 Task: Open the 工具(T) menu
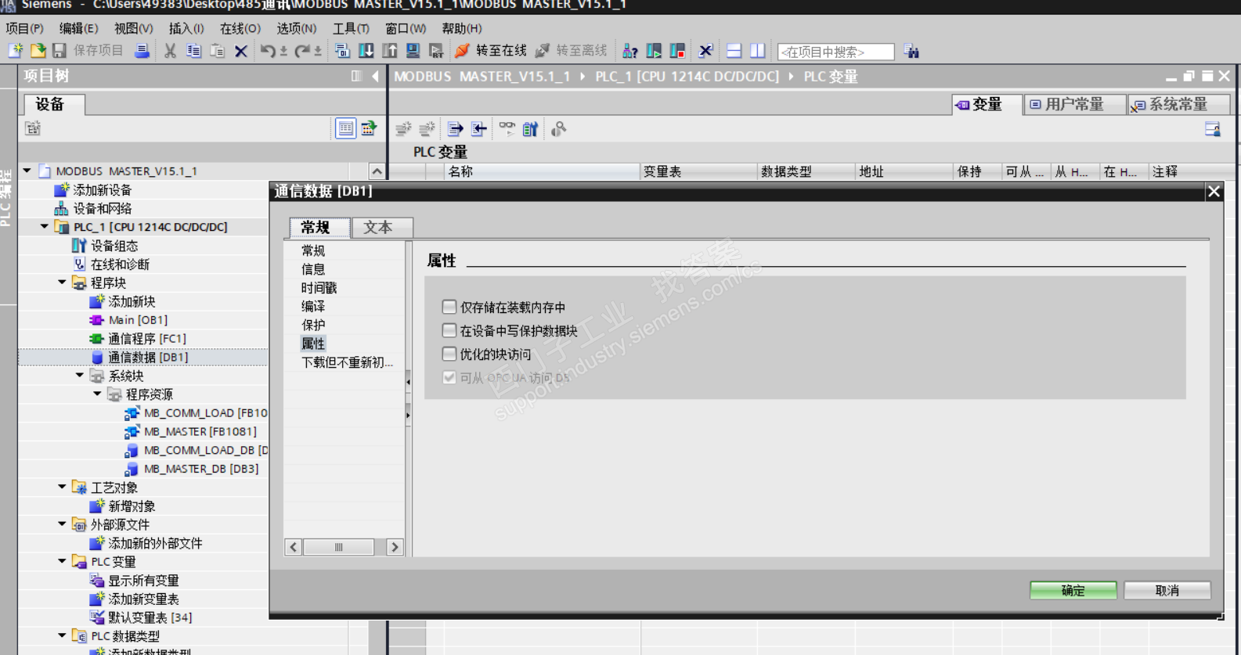(x=351, y=29)
